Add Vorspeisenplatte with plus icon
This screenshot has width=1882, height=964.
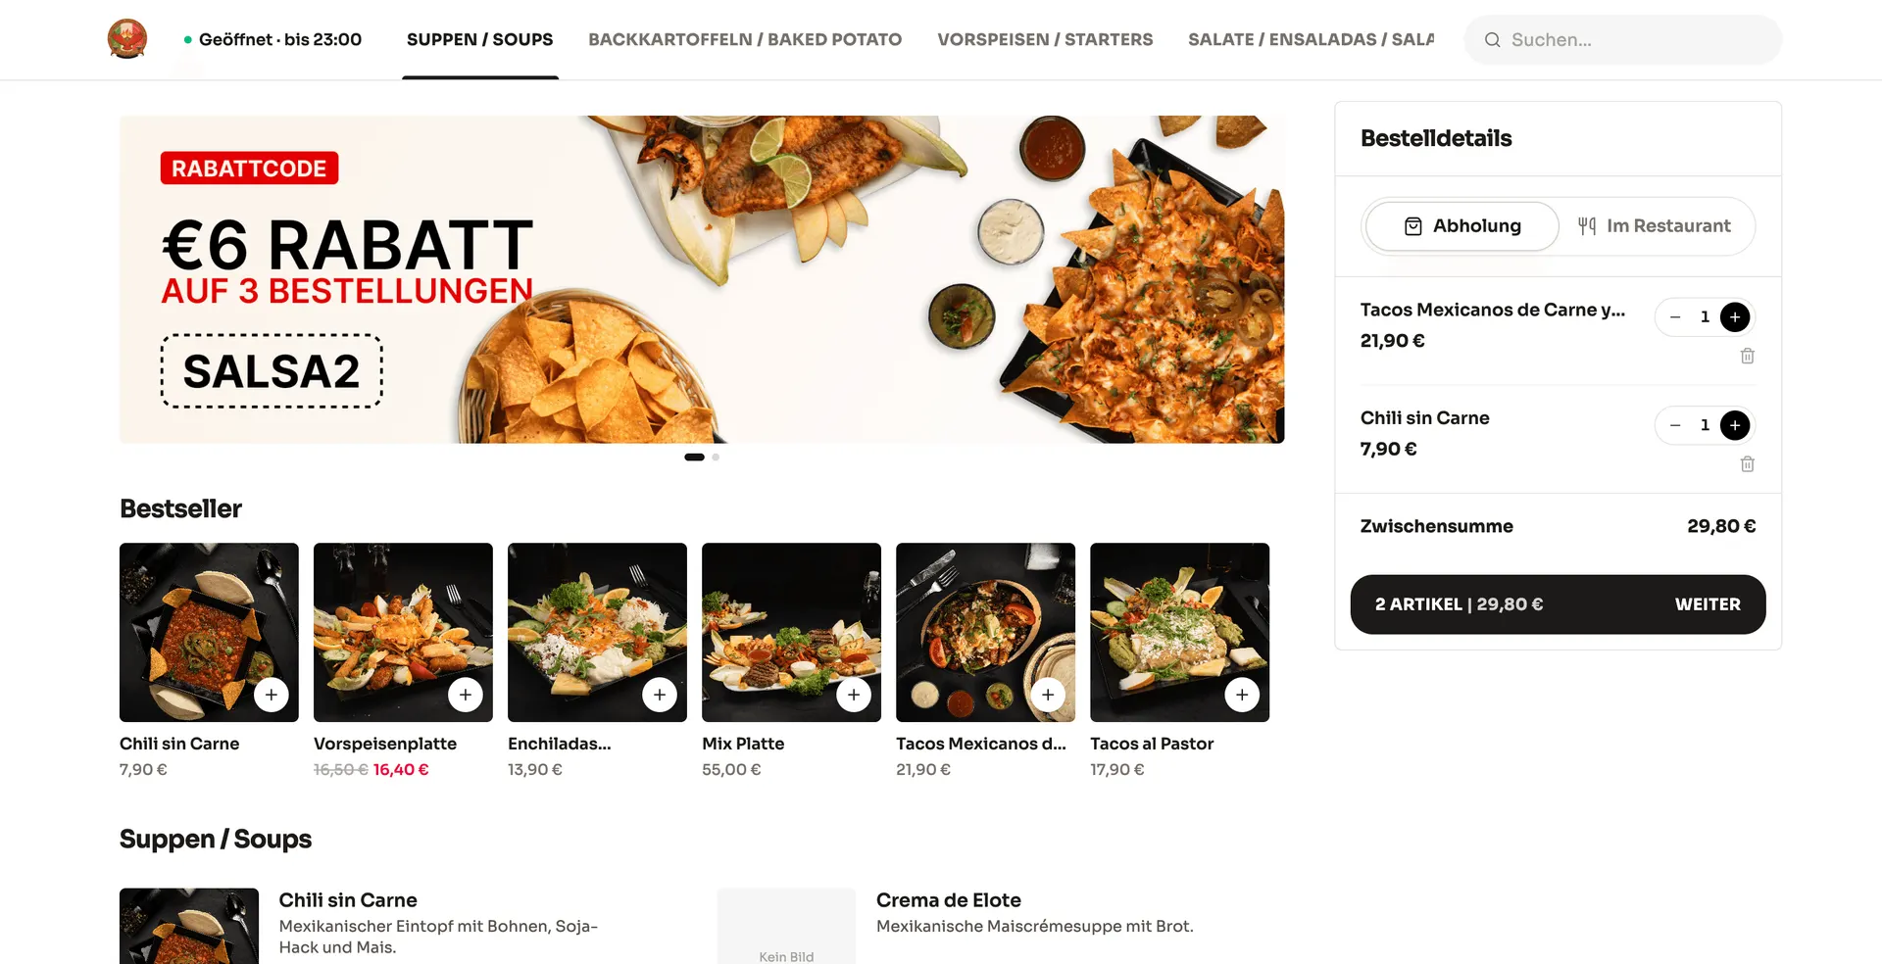[466, 695]
